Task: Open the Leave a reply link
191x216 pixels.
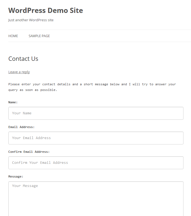Action: point(19,72)
